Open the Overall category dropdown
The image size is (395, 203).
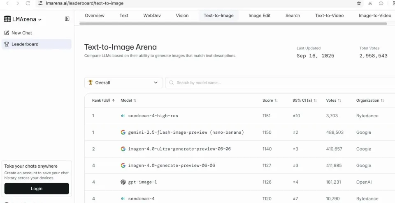123,82
